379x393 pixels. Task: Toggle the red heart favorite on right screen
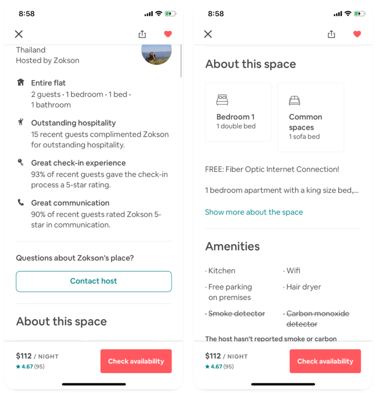357,34
